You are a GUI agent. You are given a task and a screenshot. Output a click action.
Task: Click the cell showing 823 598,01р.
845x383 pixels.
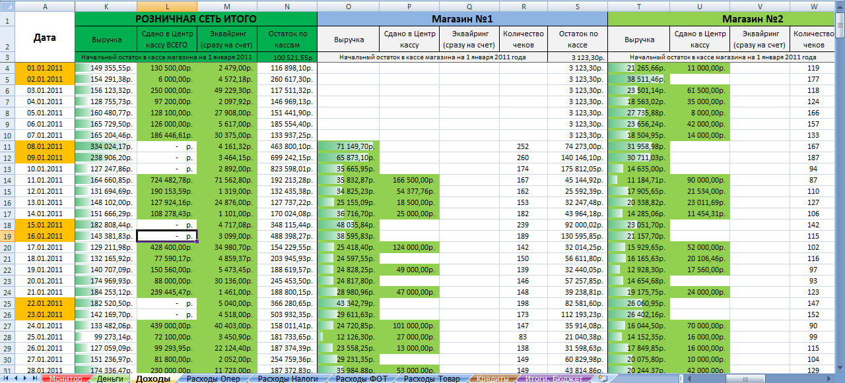tap(287, 169)
